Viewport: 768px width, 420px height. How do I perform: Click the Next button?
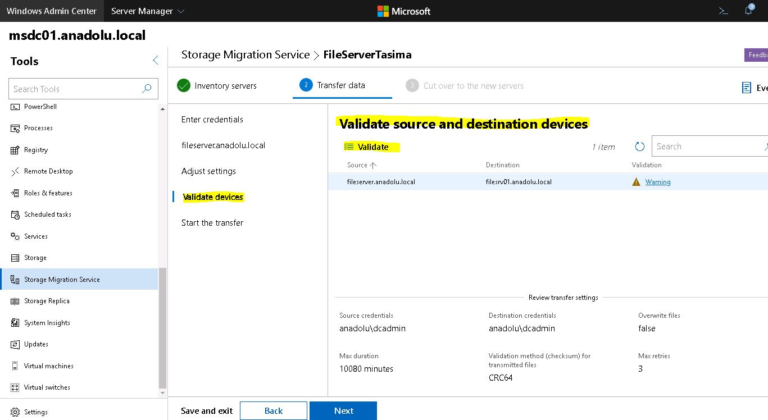[x=343, y=410]
